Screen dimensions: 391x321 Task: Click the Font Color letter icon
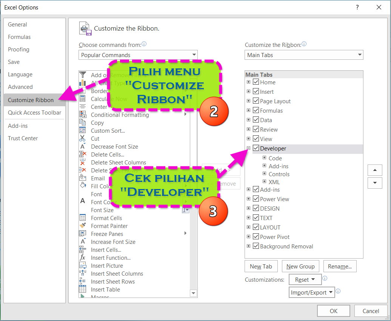click(x=83, y=202)
